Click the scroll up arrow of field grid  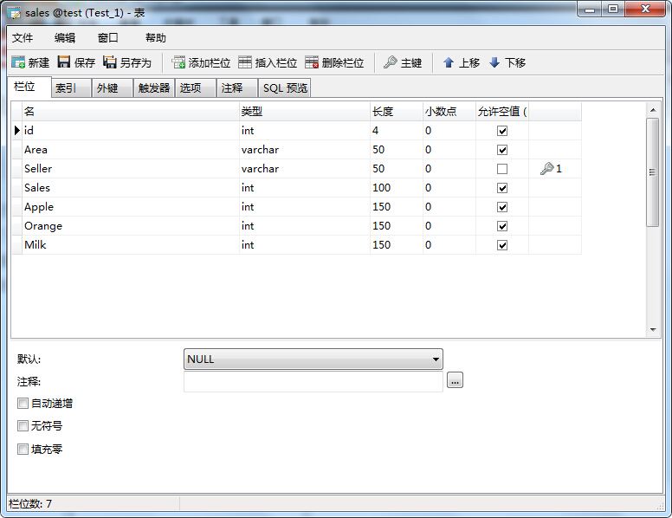click(653, 110)
